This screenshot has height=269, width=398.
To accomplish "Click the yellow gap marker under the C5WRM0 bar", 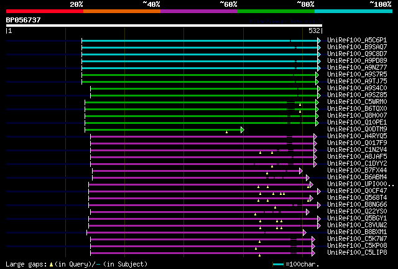I will coord(300,105).
